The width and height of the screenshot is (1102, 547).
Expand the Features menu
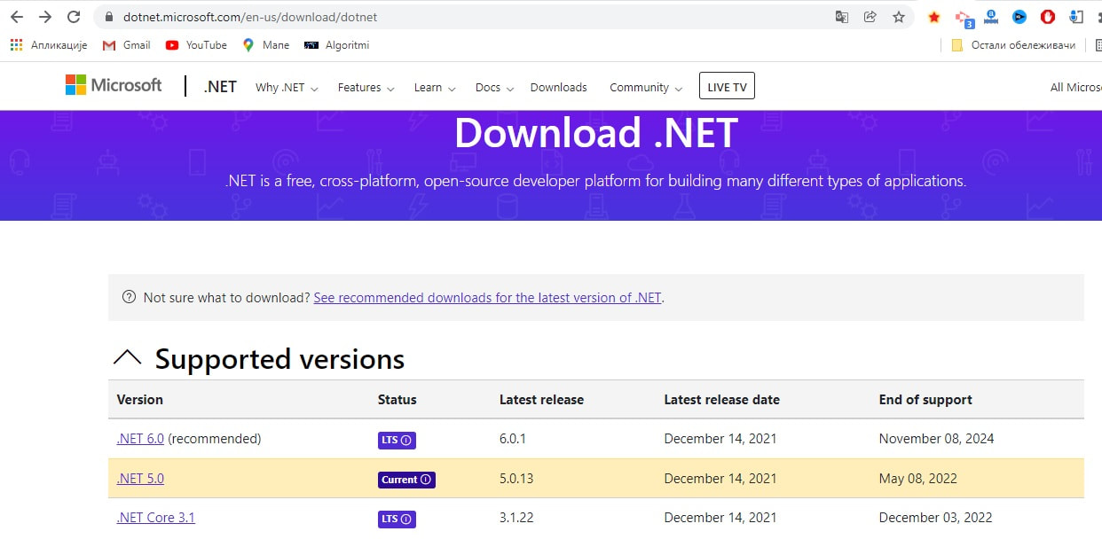tap(366, 88)
